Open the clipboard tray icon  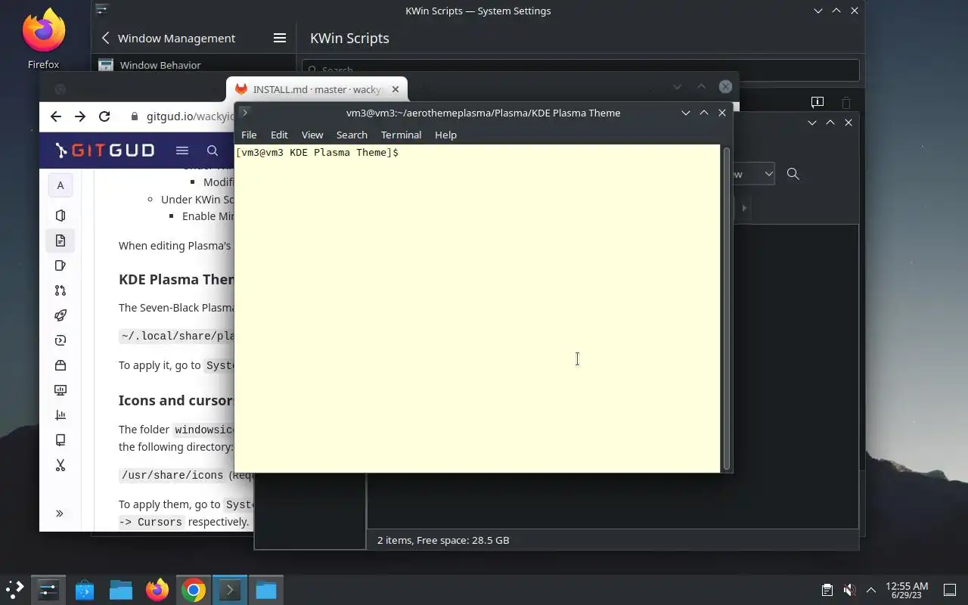coord(827,590)
